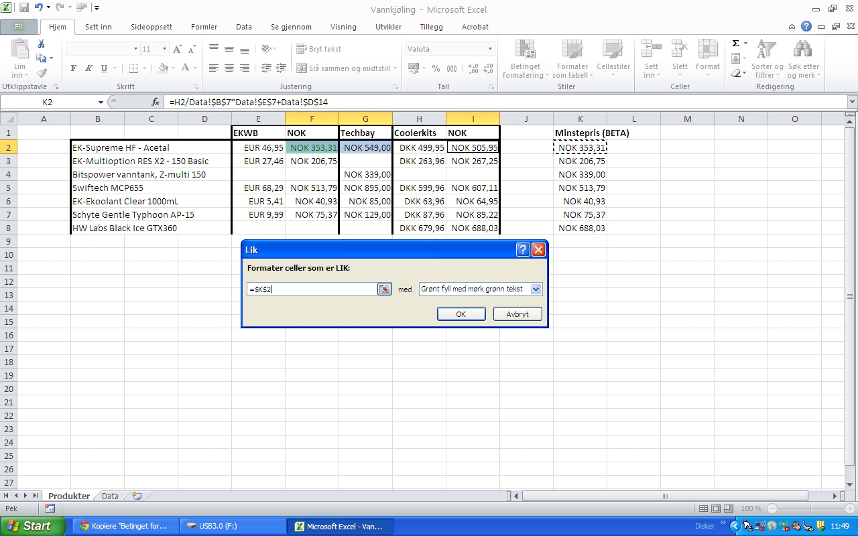Image resolution: width=858 pixels, height=536 pixels.
Task: Click the Lik dialog help question mark
Action: [523, 250]
